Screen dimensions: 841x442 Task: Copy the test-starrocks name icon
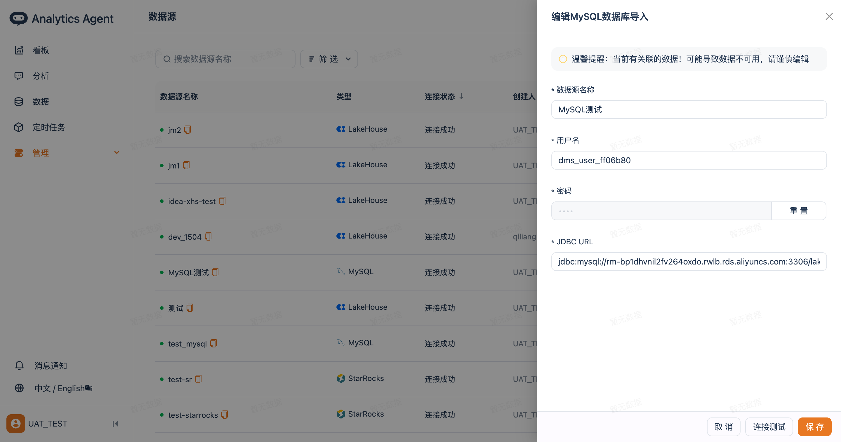(225, 415)
